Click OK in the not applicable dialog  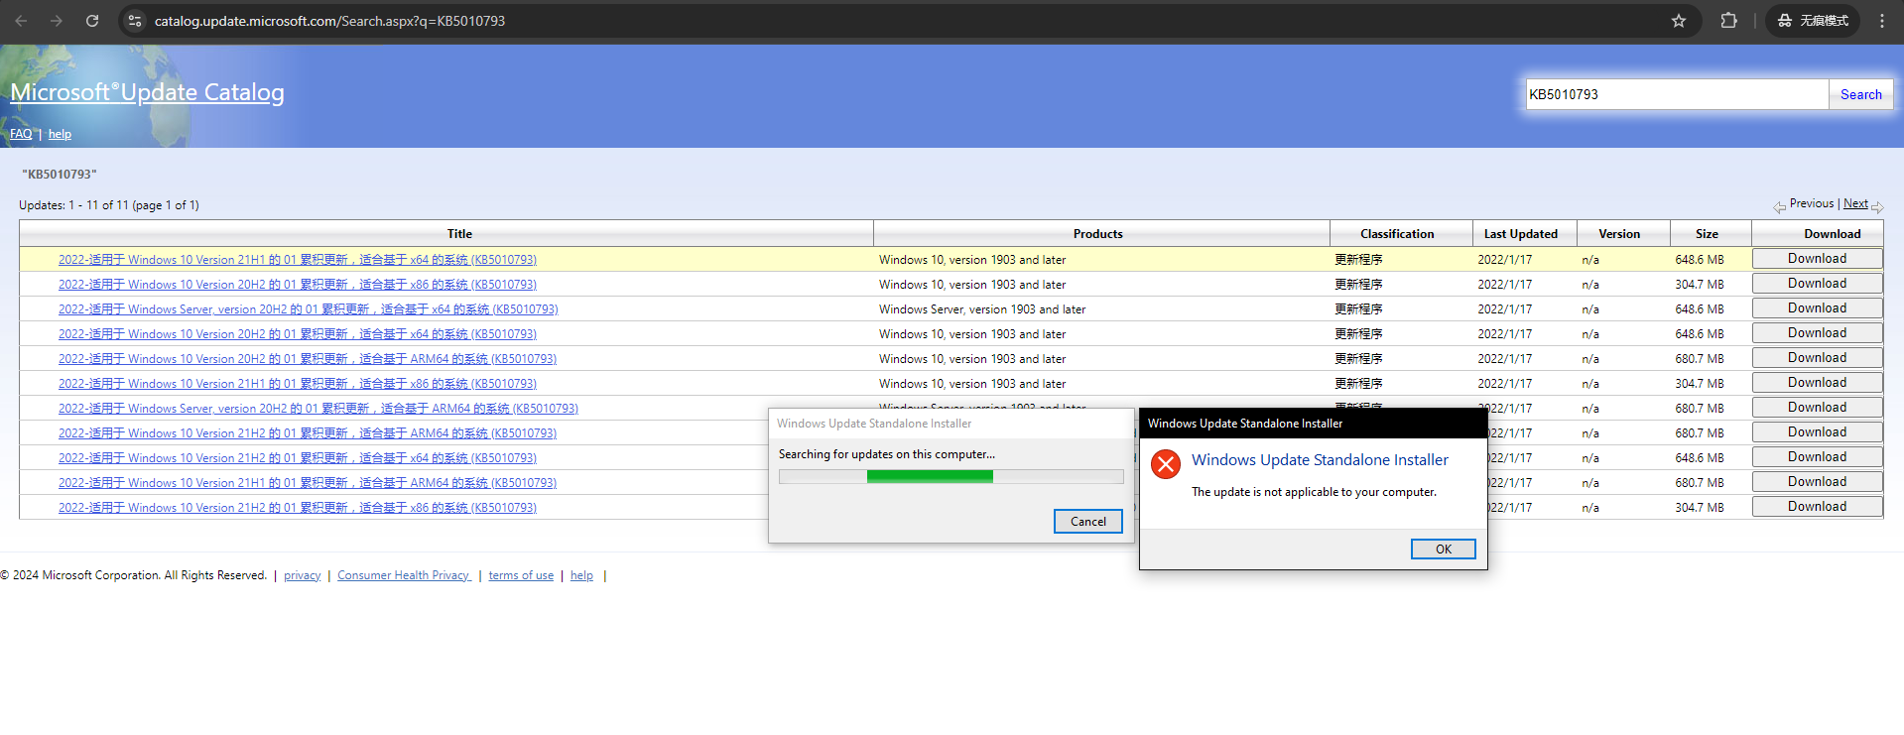[1443, 550]
